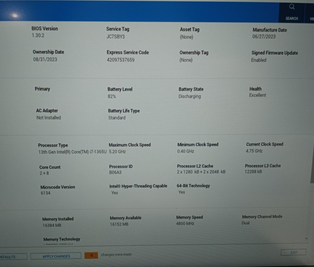Select processor type 13th Gen Intel Core i7-1365U
This screenshot has width=314, height=267.
tap(73, 152)
